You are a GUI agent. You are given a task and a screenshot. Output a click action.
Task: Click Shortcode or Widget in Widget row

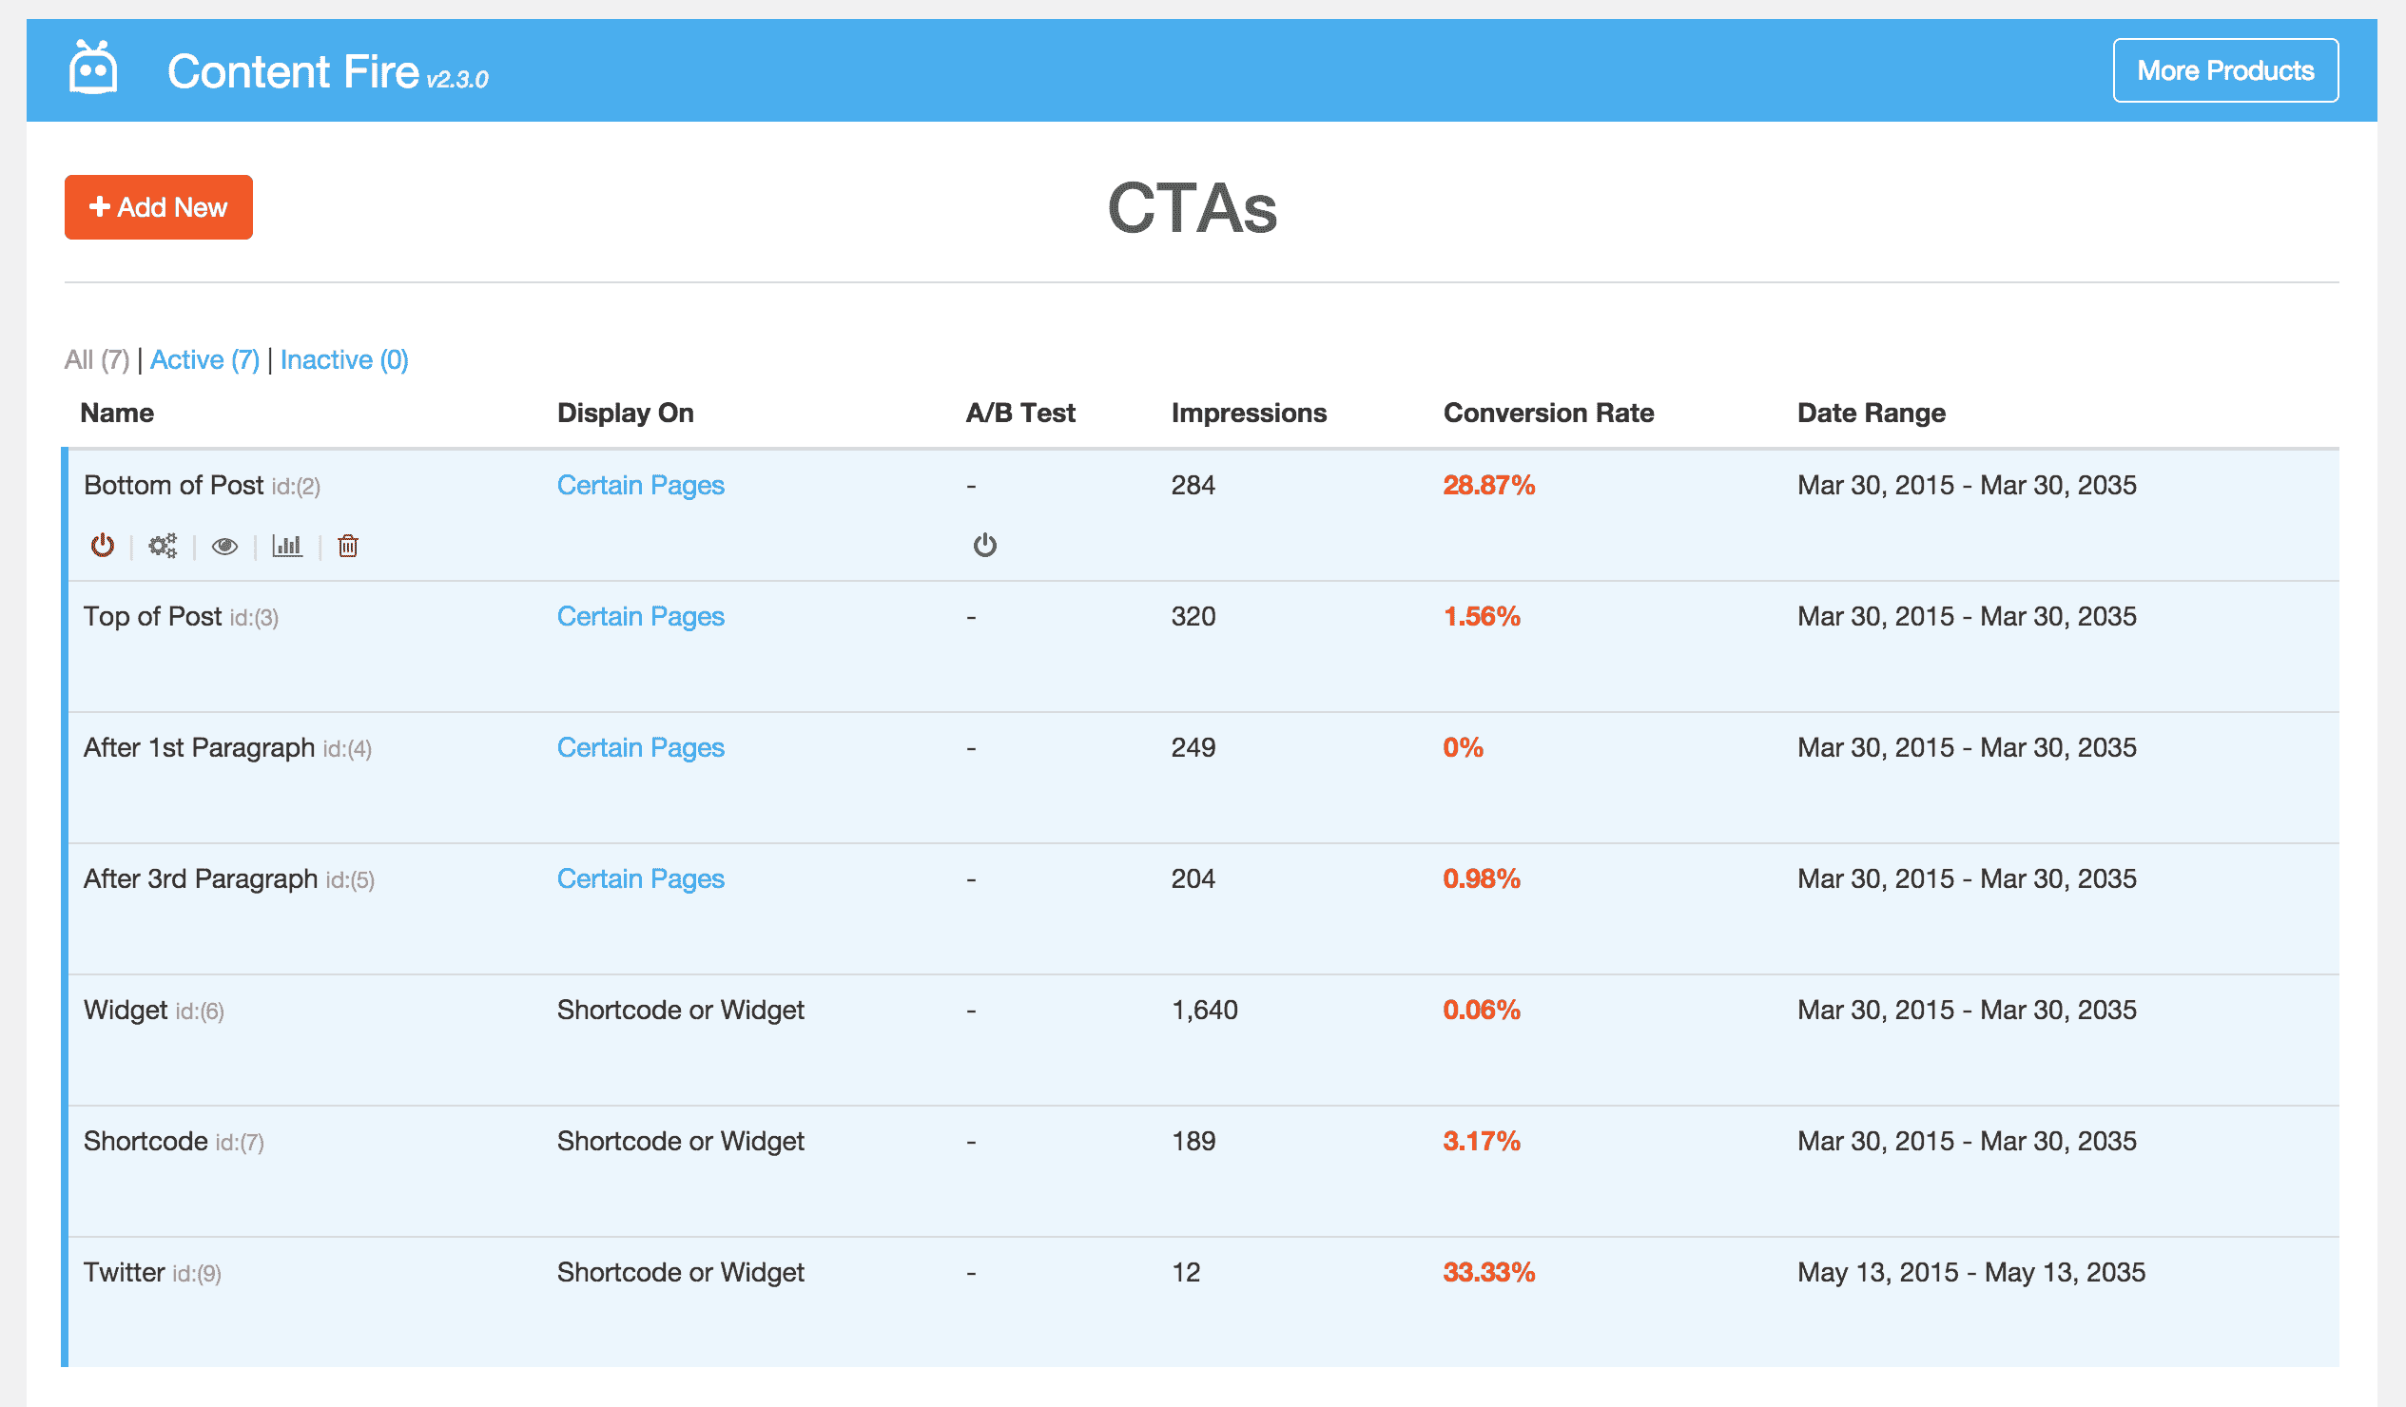681,1010
